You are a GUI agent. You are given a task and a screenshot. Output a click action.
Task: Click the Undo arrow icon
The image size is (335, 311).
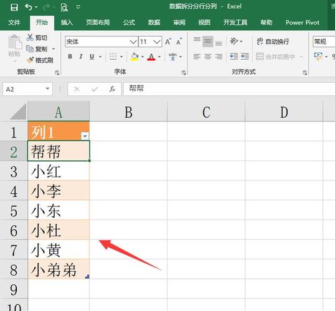tap(29, 7)
